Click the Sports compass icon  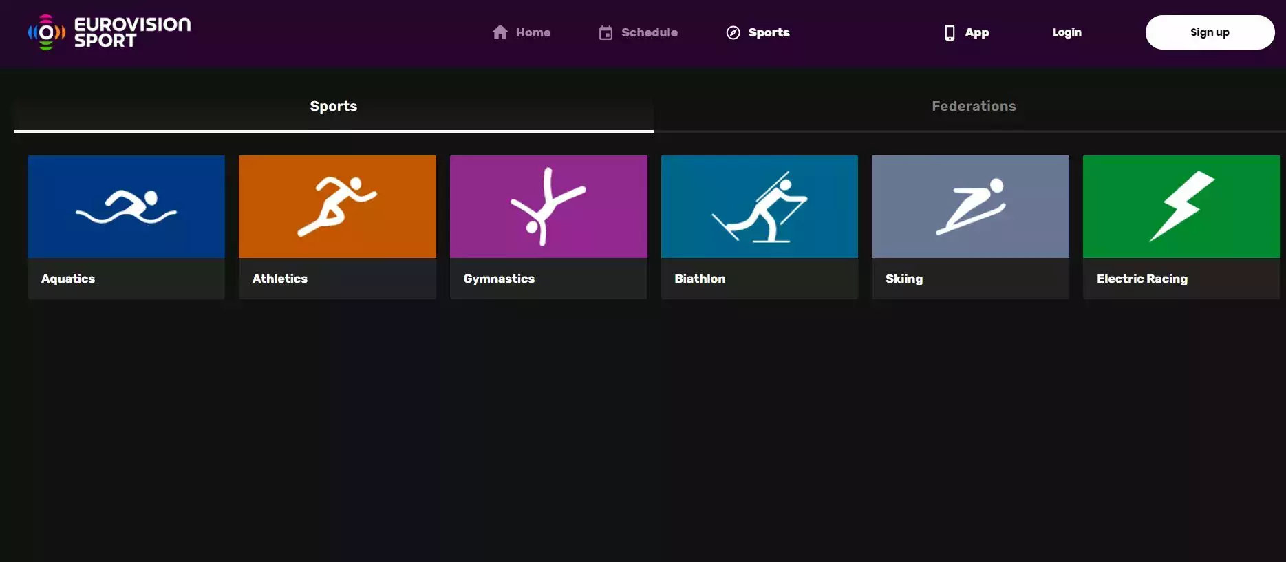point(733,32)
